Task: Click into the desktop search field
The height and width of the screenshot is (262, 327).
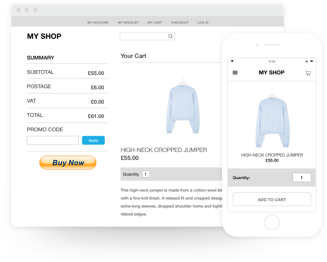Action: (143, 37)
